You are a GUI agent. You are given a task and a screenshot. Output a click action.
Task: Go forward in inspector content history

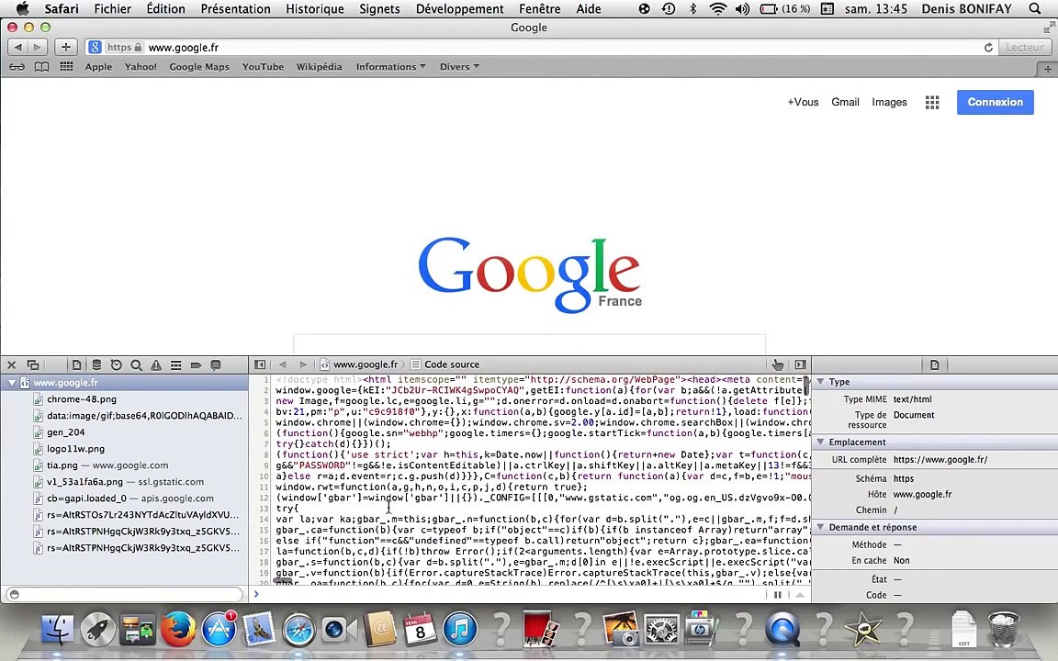(x=303, y=364)
